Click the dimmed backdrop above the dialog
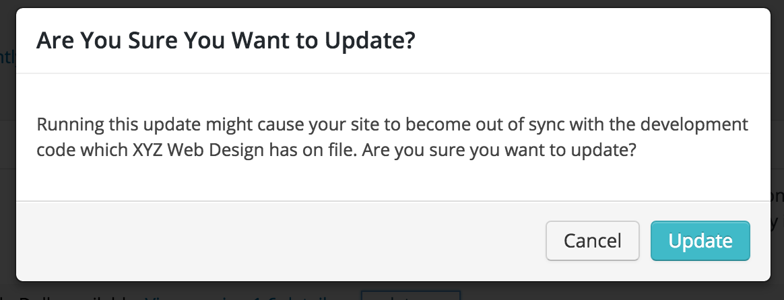784x300 pixels. [x=392, y=3]
